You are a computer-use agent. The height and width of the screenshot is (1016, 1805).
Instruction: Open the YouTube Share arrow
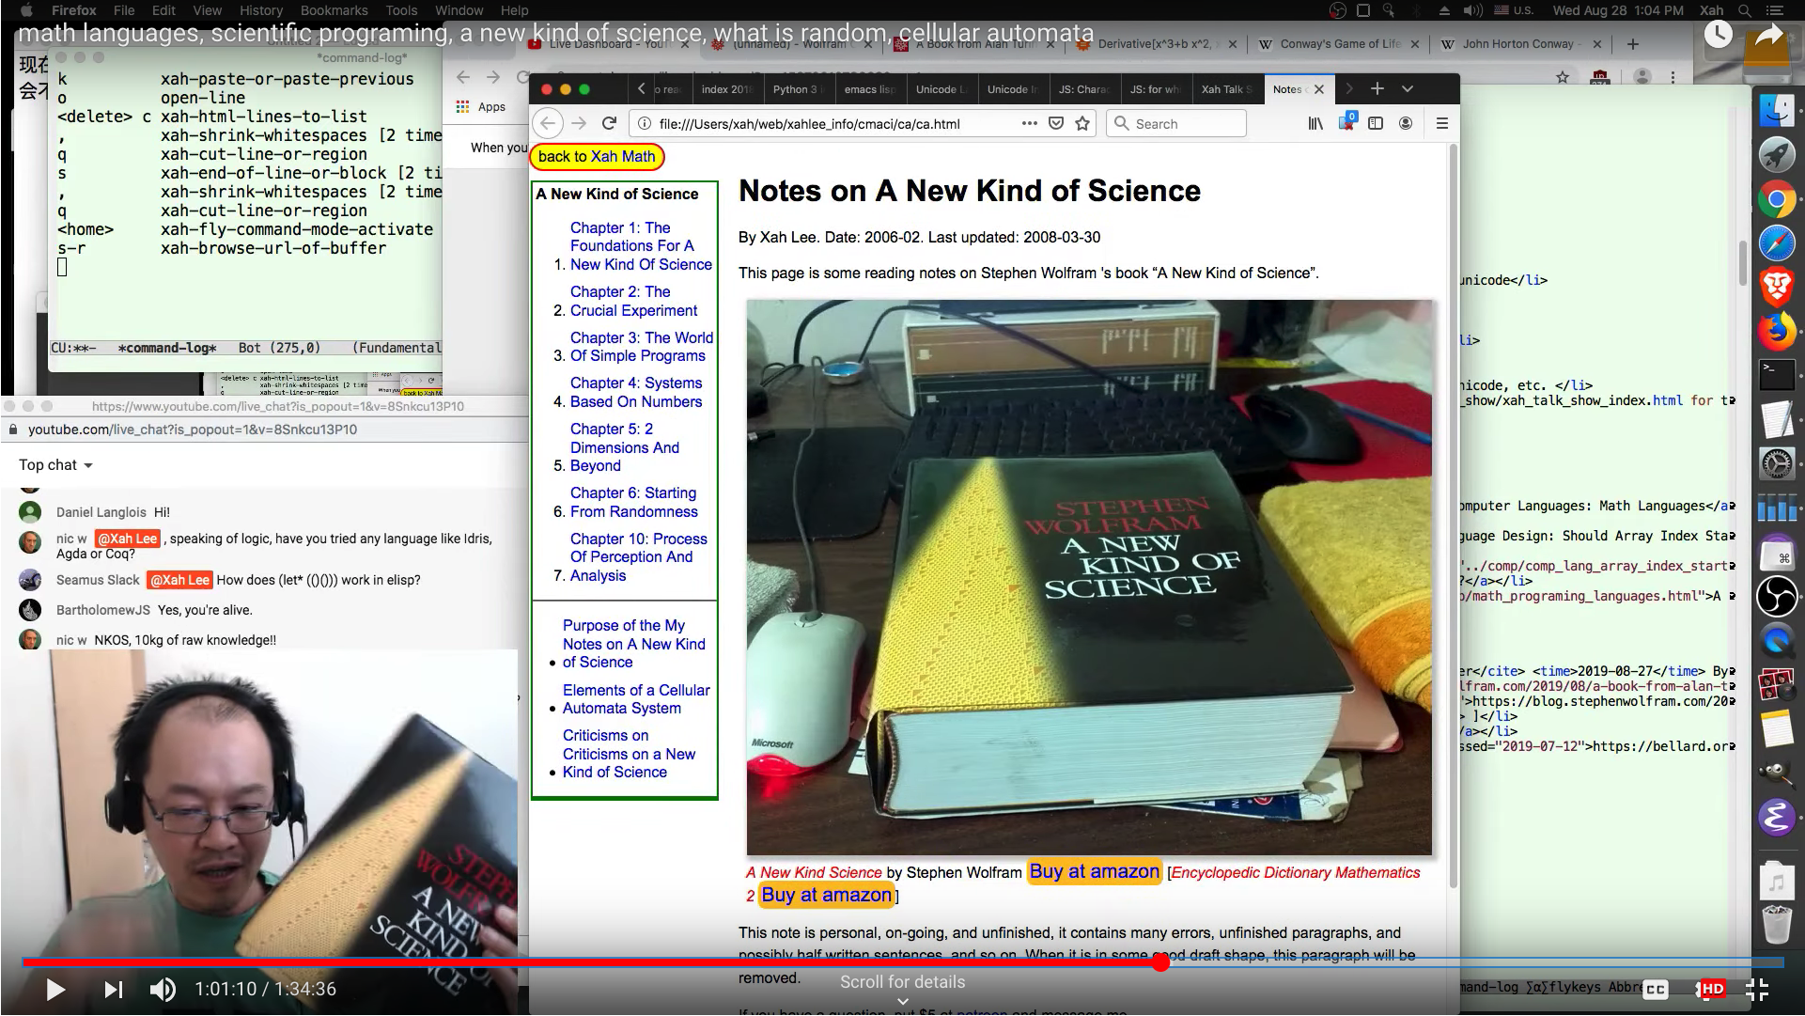point(1768,36)
